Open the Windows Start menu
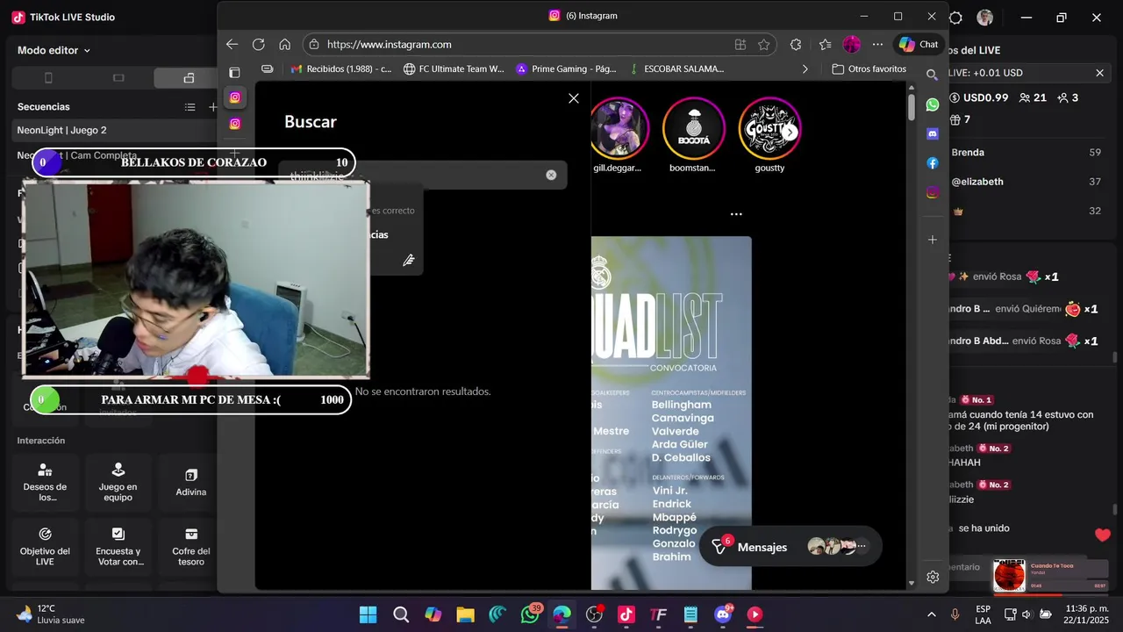Viewport: 1123px width, 632px height. [x=368, y=614]
